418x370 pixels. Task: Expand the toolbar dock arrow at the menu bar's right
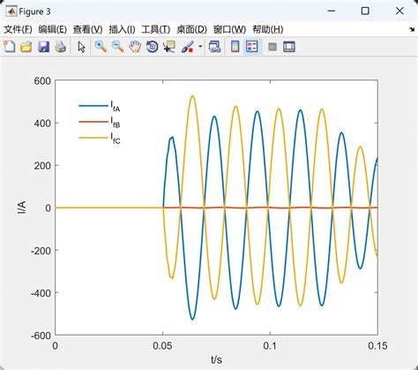pyautogui.click(x=412, y=29)
